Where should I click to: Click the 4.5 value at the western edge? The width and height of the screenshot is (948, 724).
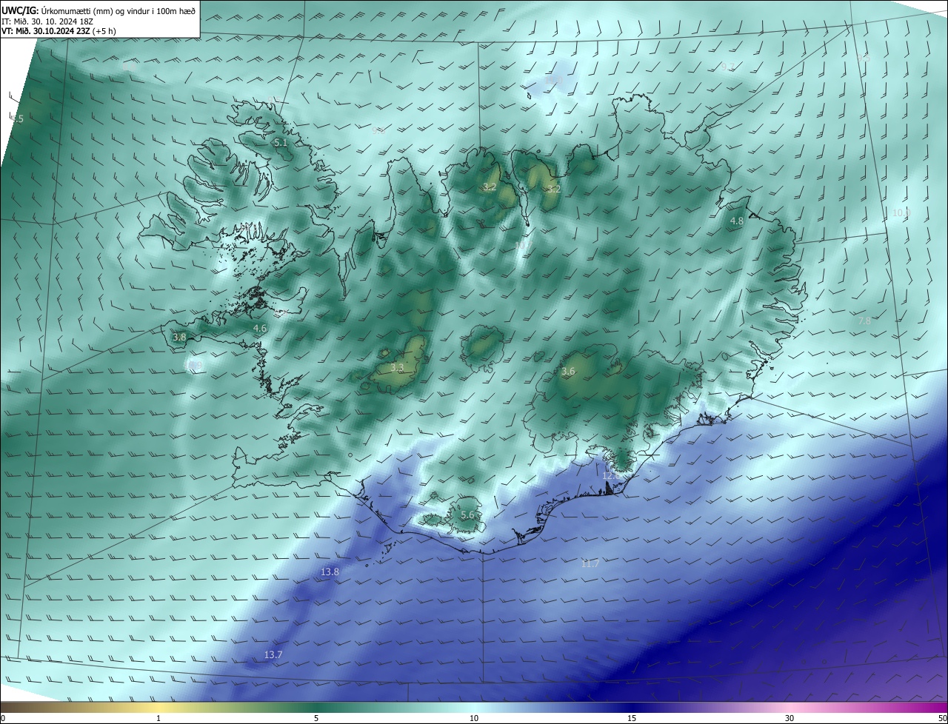(x=16, y=119)
